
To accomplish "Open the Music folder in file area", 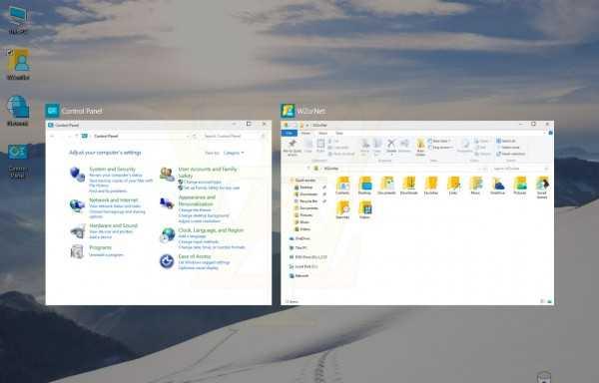I will [x=475, y=186].
